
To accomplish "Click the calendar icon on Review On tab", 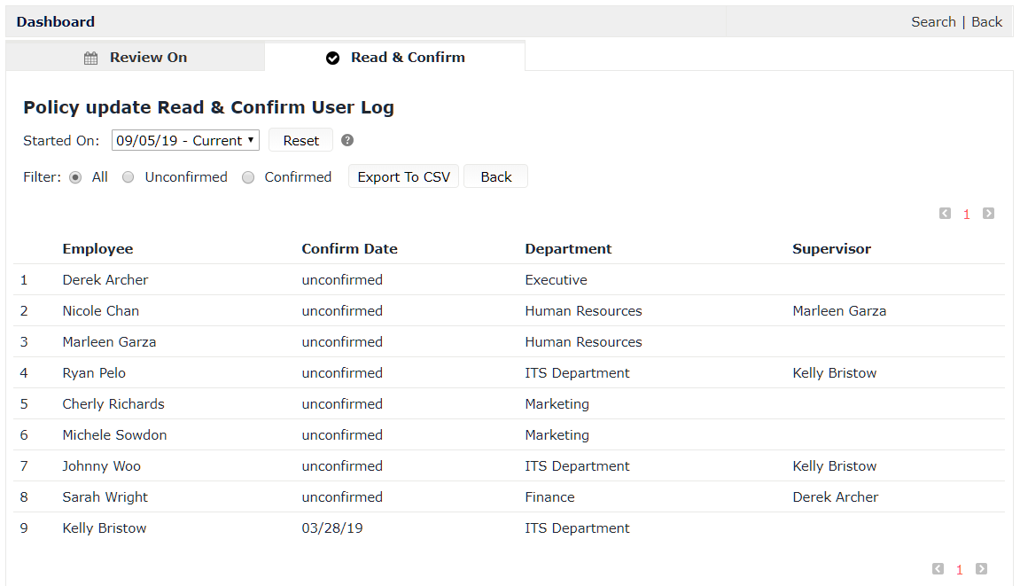I will click(x=91, y=58).
